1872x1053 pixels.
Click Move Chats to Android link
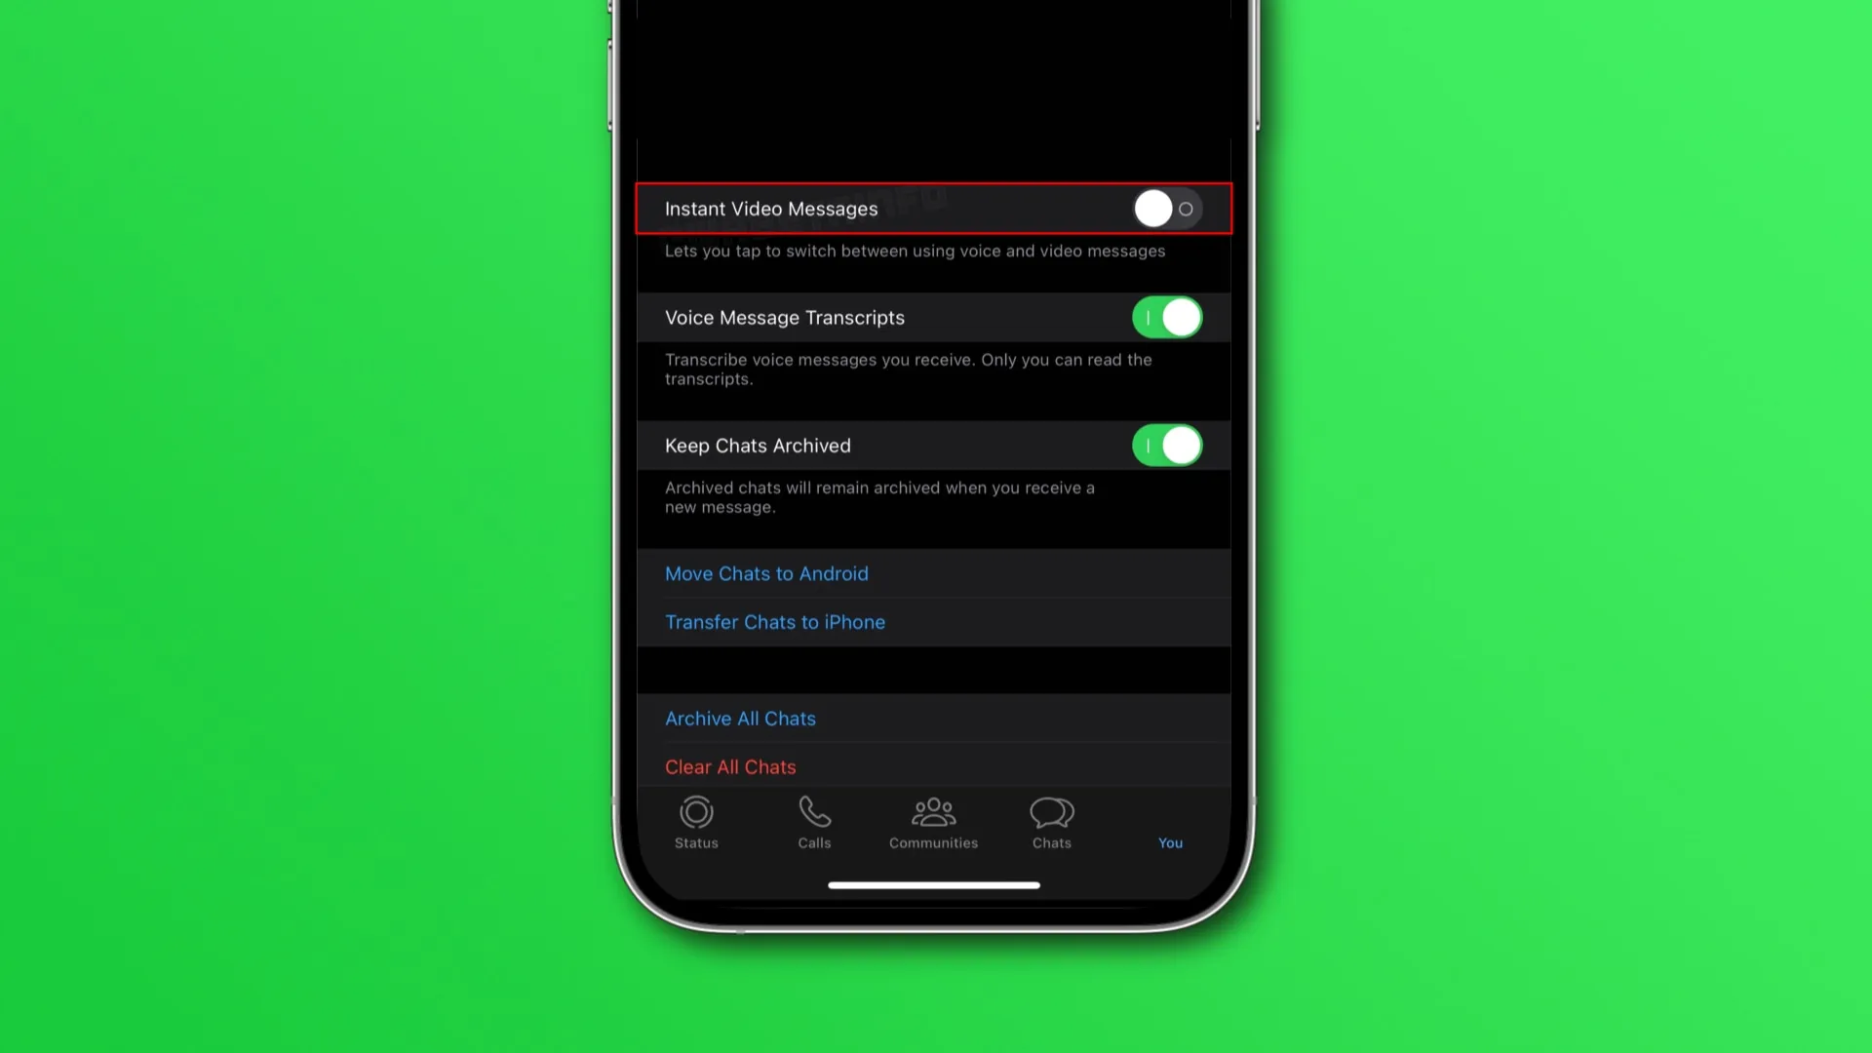[766, 572]
